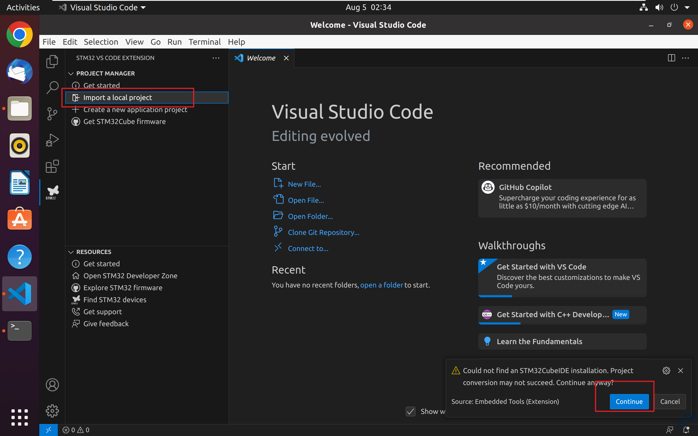Viewport: 698px width, 436px height.
Task: Click the Open Folder... link
Action: (310, 216)
